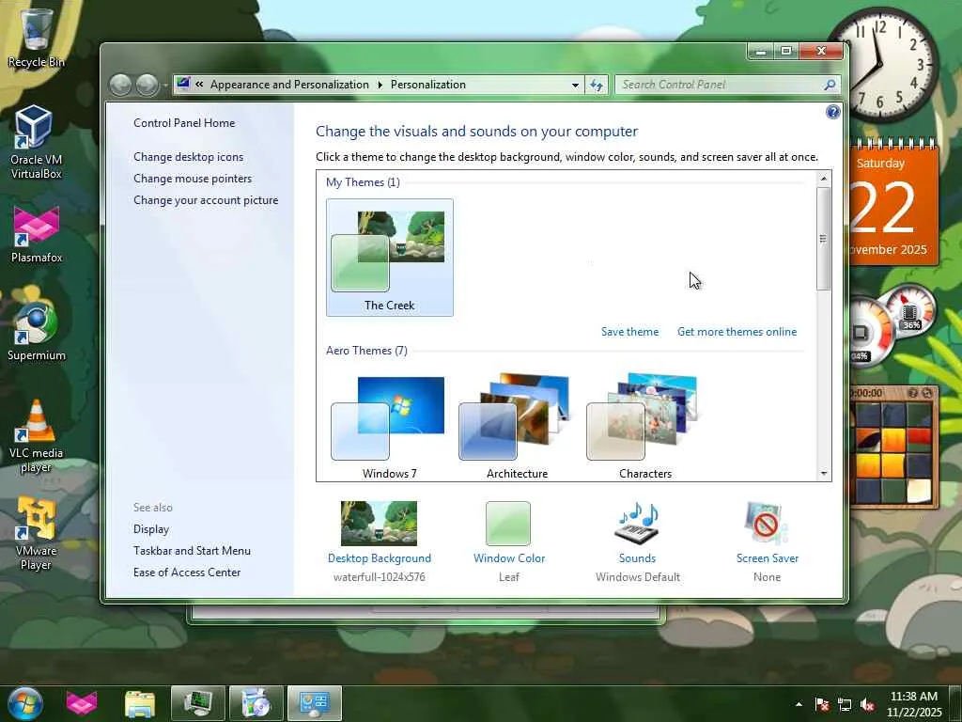962x722 pixels.
Task: Open Ease of Access Center link
Action: click(187, 573)
